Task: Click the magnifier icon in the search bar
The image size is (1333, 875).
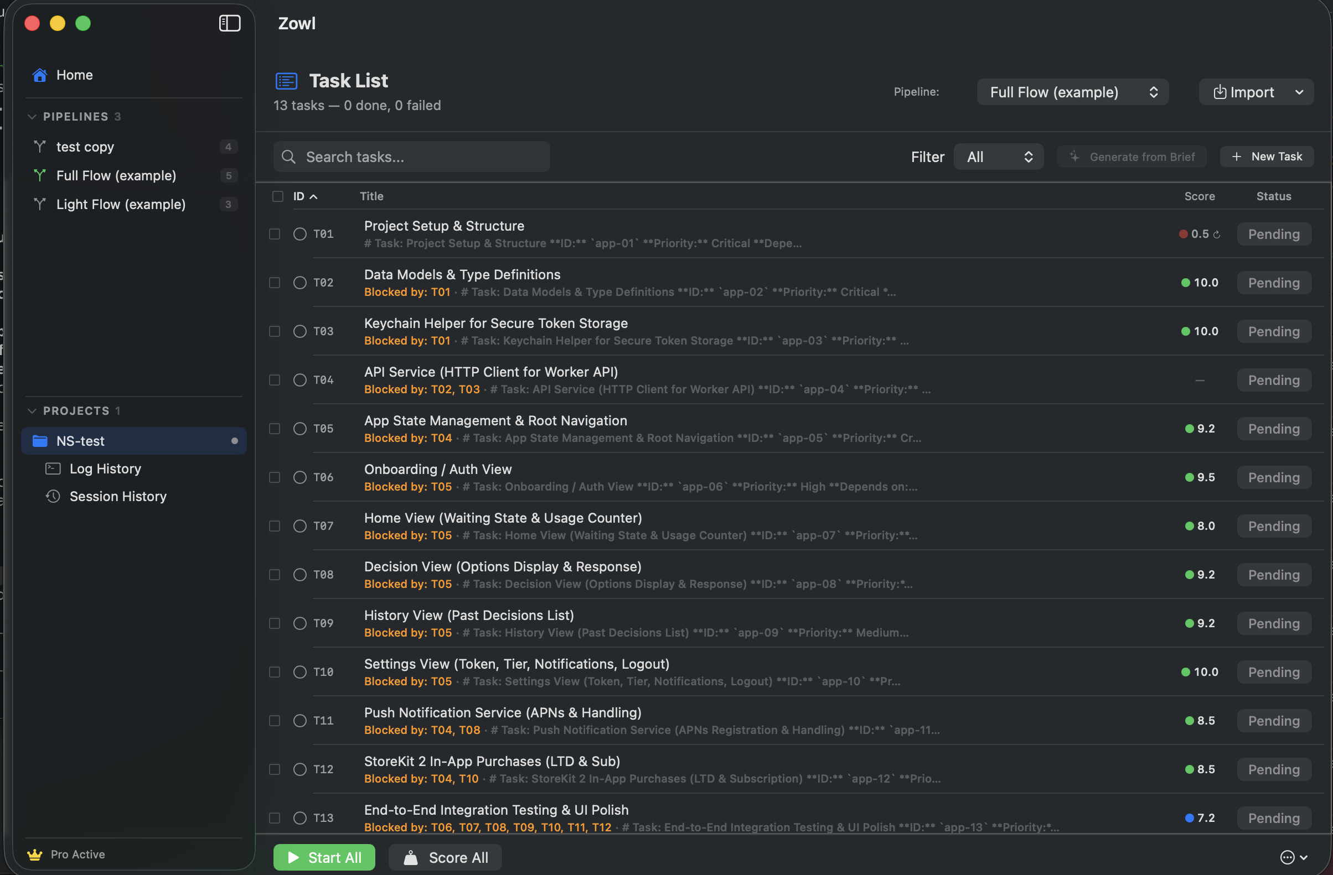Action: point(288,157)
